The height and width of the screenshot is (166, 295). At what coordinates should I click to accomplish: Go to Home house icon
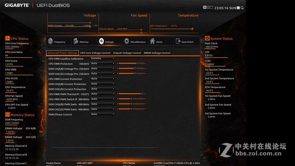(152, 41)
